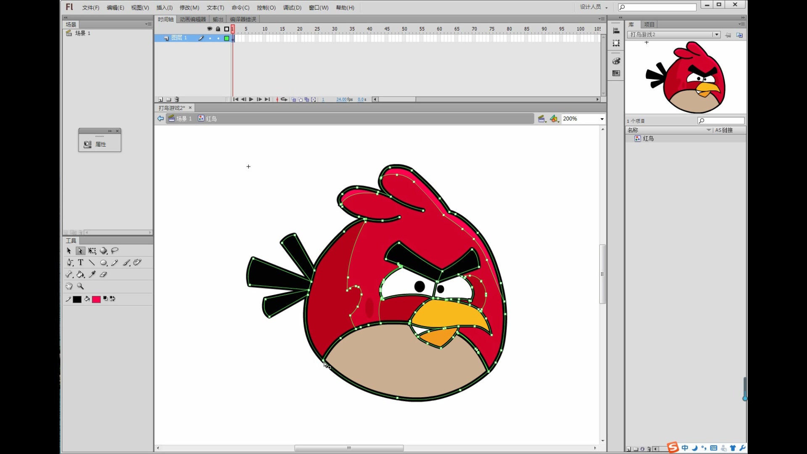Toggle show or hide all layers eye
Viewport: 807px width, 454px height.
pyautogui.click(x=210, y=29)
